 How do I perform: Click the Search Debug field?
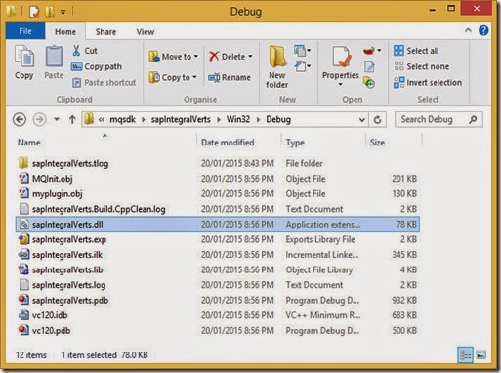point(438,120)
